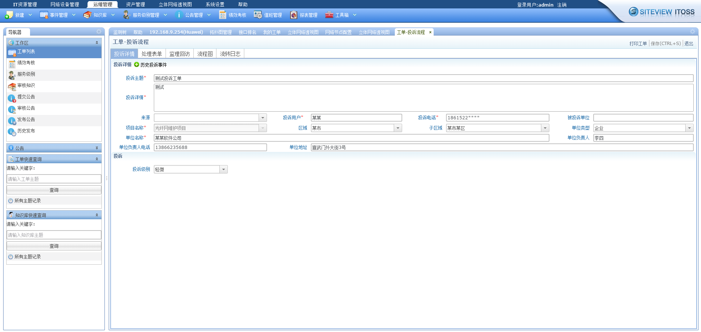Click the 请输入工单主题 input field
Screen dimensions: 701x332
click(x=53, y=179)
